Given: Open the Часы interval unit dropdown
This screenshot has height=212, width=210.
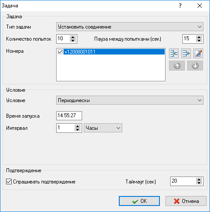Looking at the screenshot, I should (103, 128).
